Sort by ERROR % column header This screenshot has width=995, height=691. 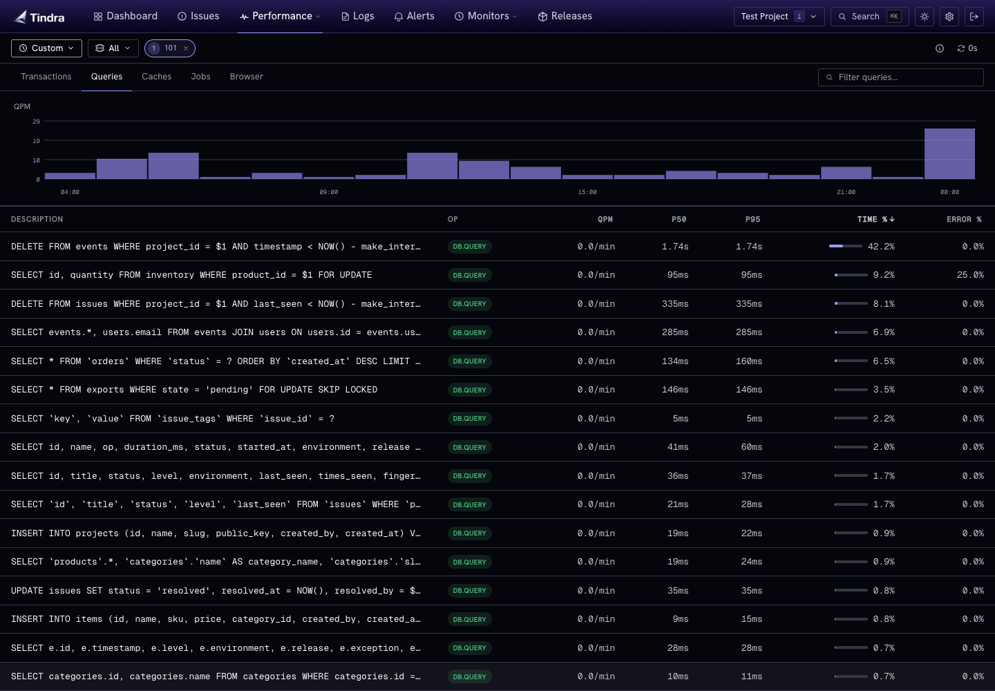(x=964, y=219)
